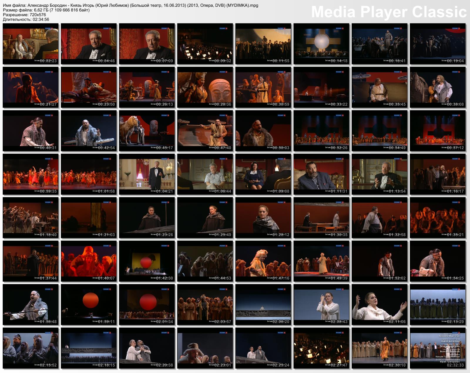Open the frame stamped 01:35:21
This screenshot has height=373, width=470.
[438, 218]
